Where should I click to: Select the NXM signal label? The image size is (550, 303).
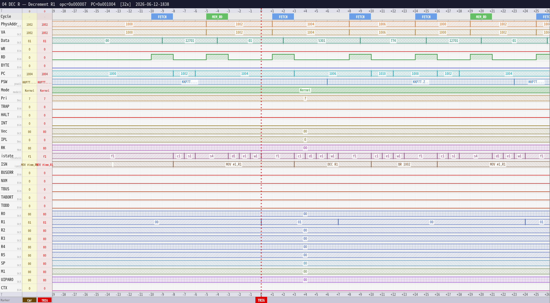tap(4, 181)
